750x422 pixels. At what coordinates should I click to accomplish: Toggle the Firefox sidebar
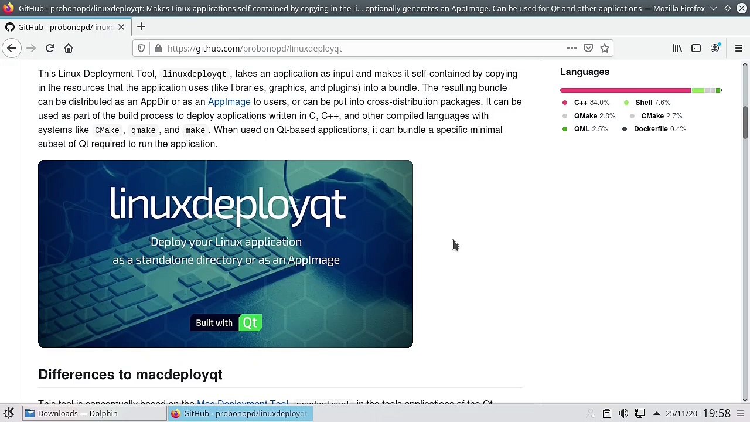point(696,48)
